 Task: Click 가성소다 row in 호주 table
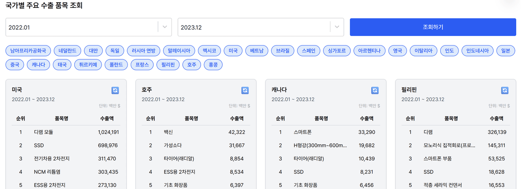tap(196, 145)
